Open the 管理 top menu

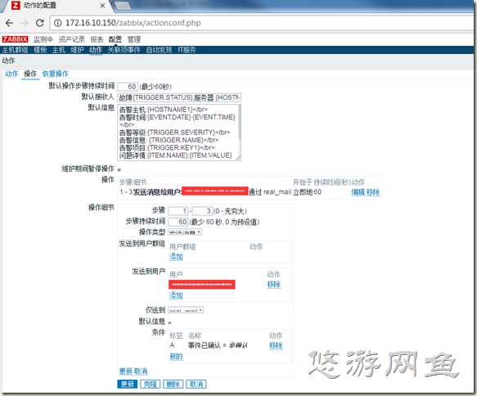point(134,39)
